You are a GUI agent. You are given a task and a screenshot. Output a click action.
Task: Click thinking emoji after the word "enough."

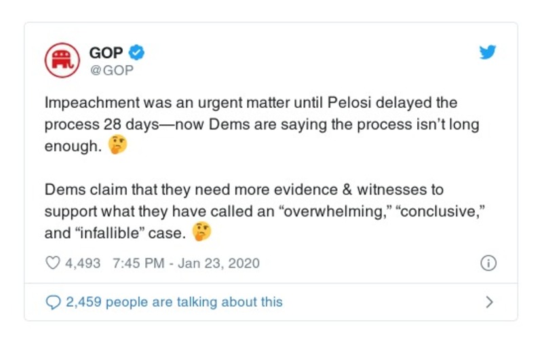[x=117, y=147]
